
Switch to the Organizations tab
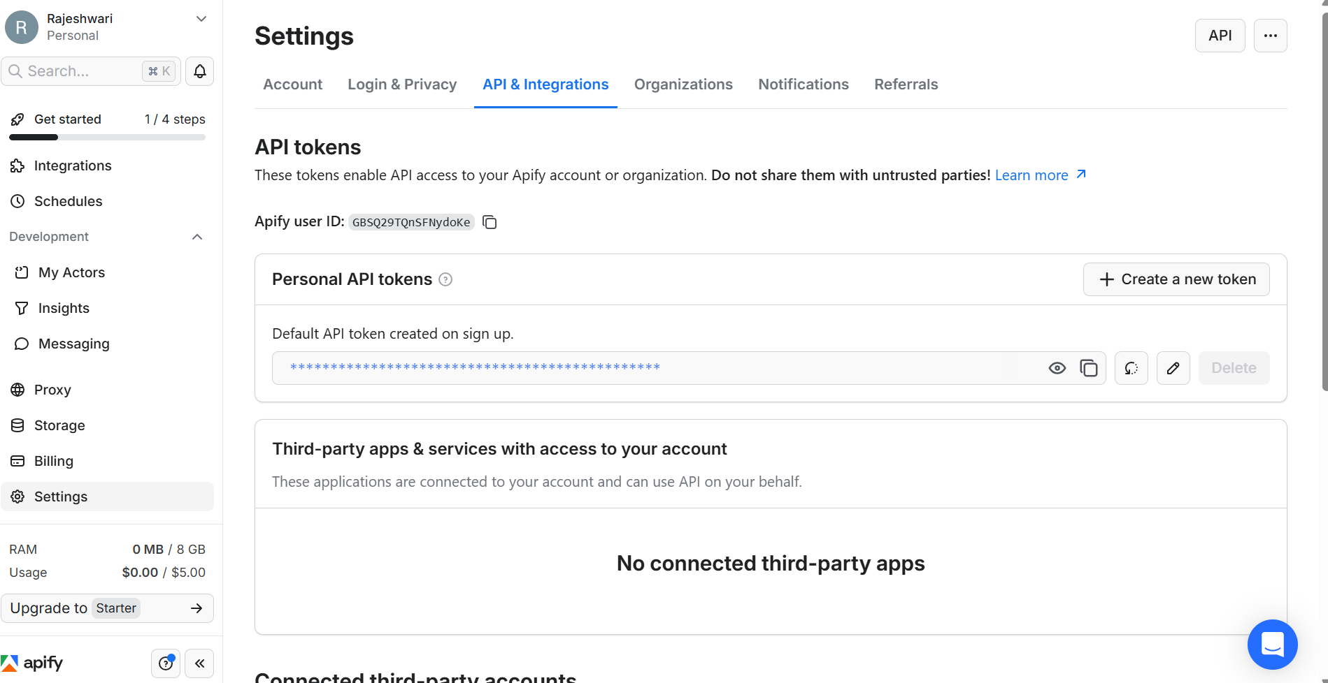pos(683,84)
